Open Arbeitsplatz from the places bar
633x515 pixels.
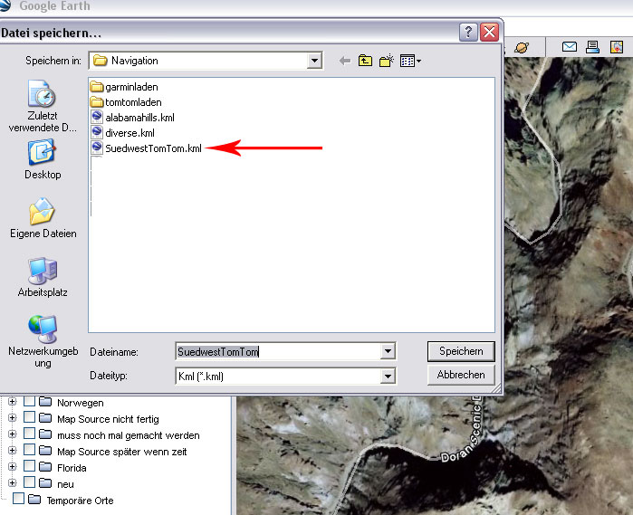point(43,276)
